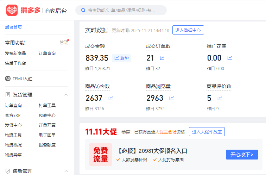The image size is (266, 175).
Task: Click the search magnifier icon
Action: click(83, 10)
